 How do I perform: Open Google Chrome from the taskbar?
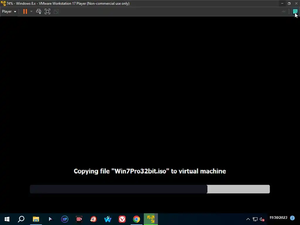[137, 219]
